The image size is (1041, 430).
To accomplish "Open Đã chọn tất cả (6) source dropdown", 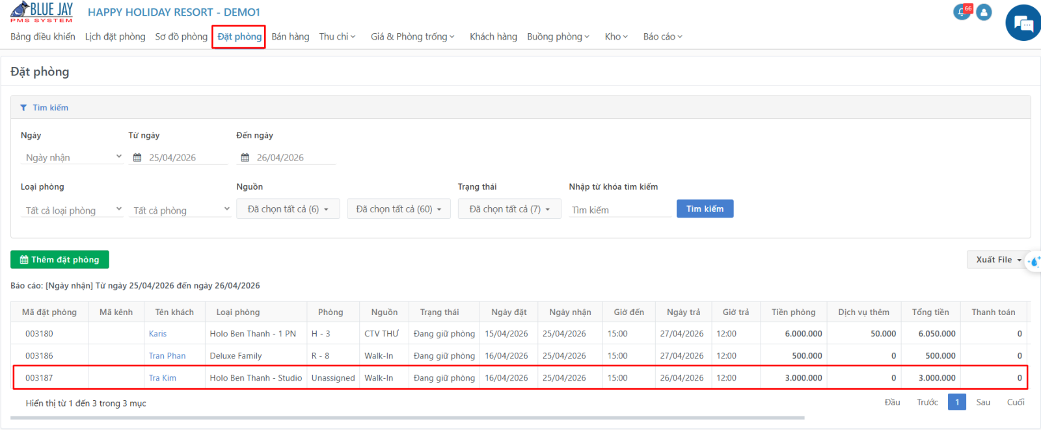I will pyautogui.click(x=288, y=209).
